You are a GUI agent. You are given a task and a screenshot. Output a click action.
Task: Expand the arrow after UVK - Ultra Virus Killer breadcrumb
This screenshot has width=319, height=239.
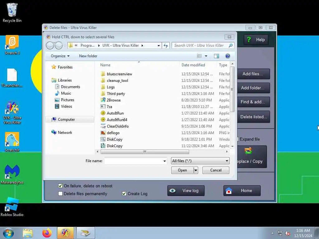[x=142, y=45]
